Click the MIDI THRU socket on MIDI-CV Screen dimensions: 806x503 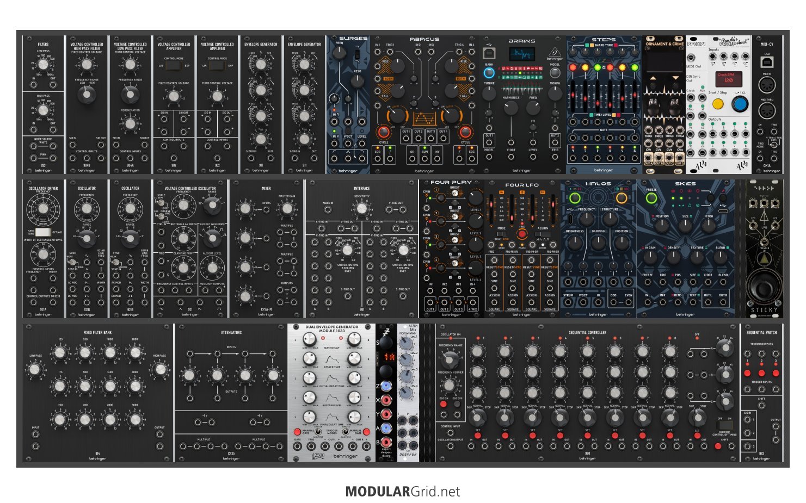(767, 111)
